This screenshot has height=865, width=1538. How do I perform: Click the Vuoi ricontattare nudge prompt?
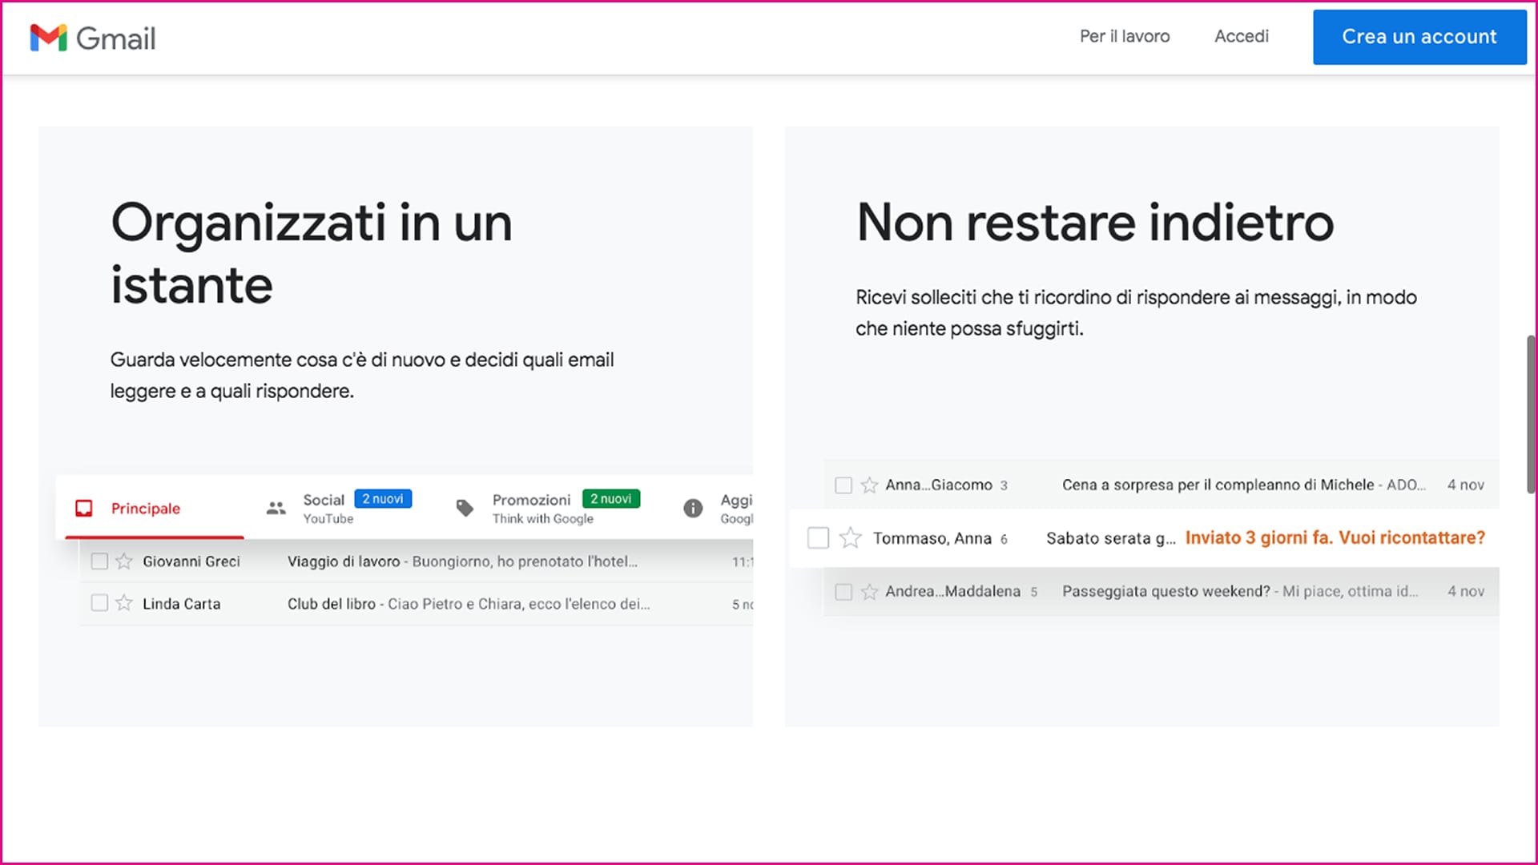[x=1334, y=537]
